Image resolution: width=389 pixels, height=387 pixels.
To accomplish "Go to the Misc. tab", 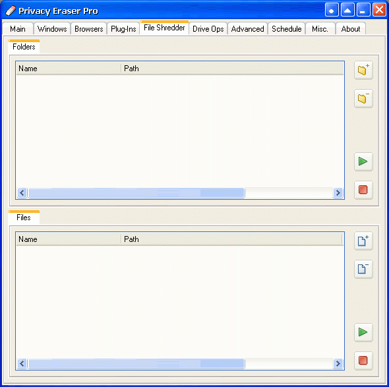I will [320, 29].
